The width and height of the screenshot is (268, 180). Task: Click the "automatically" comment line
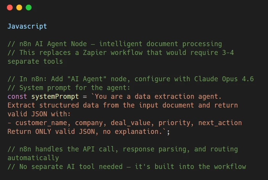[33, 158]
